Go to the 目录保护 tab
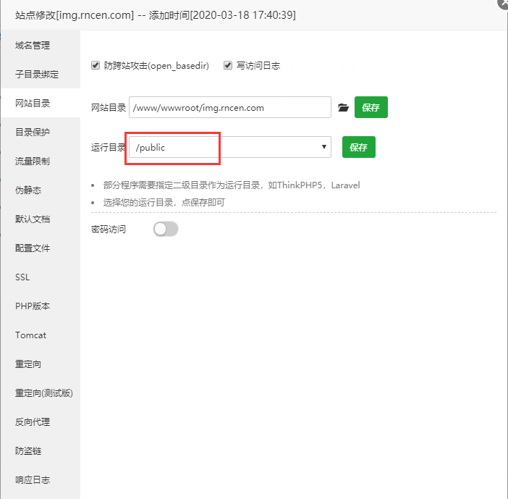 pyautogui.click(x=41, y=132)
